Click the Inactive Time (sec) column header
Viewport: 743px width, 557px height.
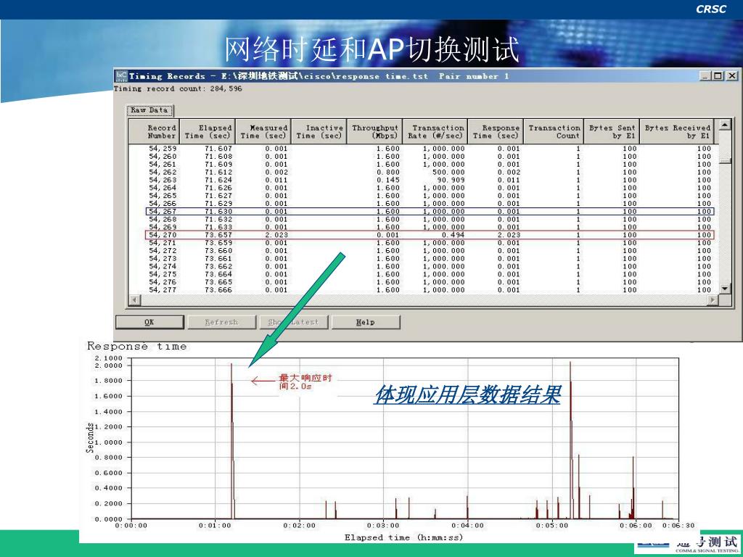point(319,132)
